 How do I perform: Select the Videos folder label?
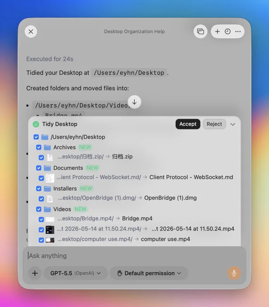62,209
